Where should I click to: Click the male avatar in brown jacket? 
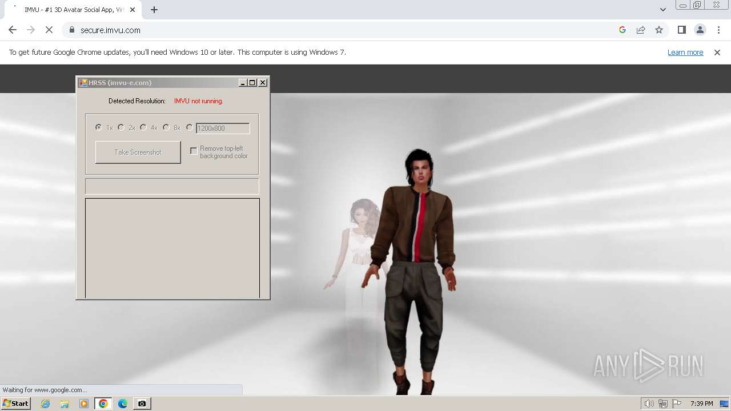click(x=414, y=271)
